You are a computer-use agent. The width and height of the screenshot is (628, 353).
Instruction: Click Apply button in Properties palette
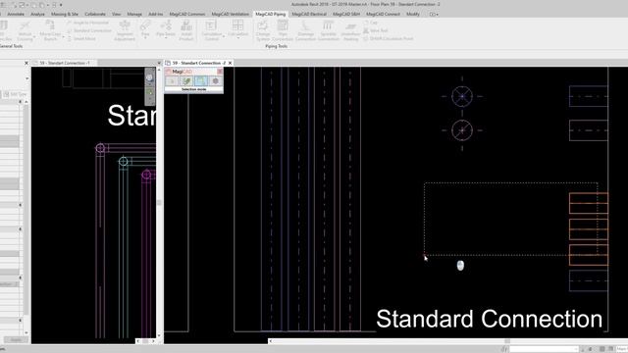coord(16,340)
